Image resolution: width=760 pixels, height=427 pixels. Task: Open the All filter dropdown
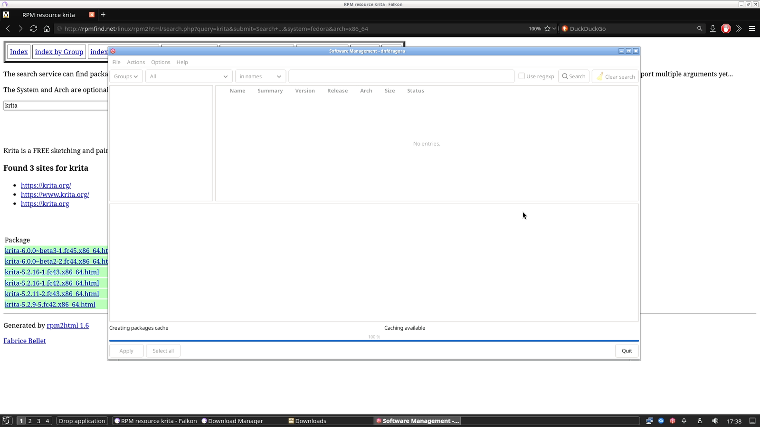click(x=189, y=76)
